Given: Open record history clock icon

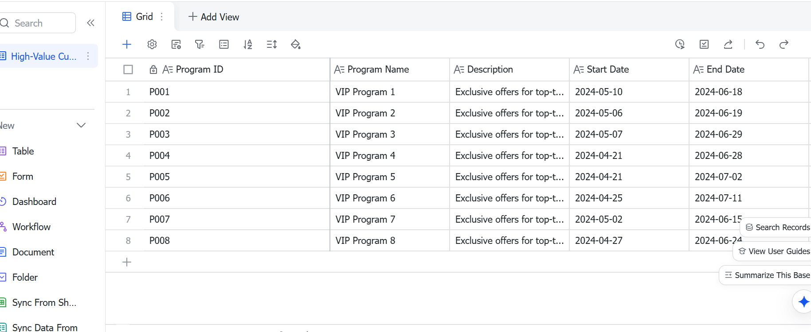Looking at the screenshot, I should 680,44.
